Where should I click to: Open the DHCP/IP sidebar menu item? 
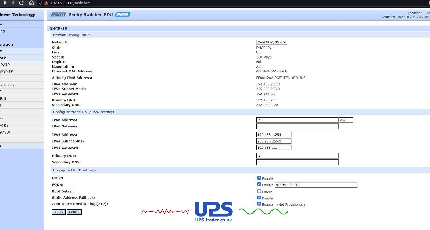pyautogui.click(x=22, y=65)
